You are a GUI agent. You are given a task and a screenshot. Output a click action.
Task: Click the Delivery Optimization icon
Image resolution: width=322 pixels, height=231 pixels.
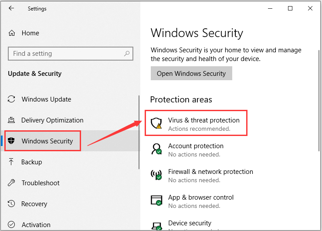(11, 120)
